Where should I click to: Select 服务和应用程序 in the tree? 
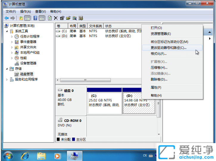click(26, 79)
